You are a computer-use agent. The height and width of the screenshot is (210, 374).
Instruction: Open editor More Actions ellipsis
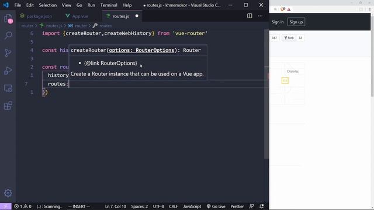260,16
